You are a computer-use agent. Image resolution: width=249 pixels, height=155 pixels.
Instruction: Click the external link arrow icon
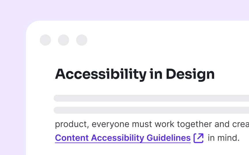click(x=199, y=138)
